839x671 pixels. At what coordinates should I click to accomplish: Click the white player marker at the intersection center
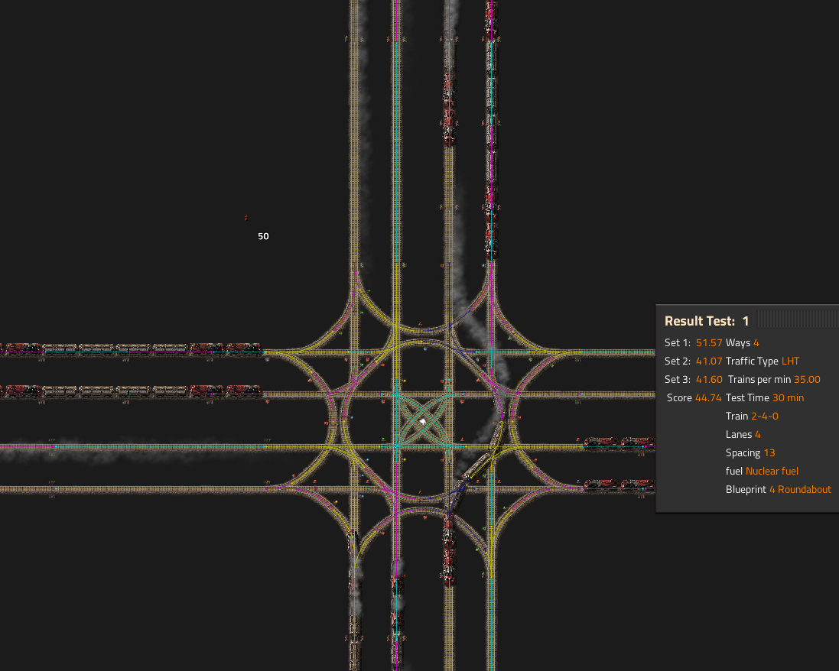(x=423, y=422)
